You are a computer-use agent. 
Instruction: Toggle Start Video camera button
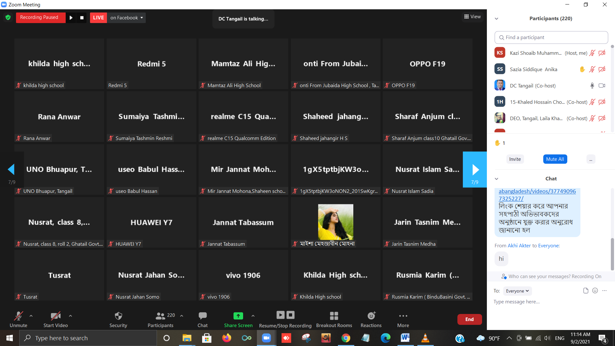pyautogui.click(x=55, y=319)
